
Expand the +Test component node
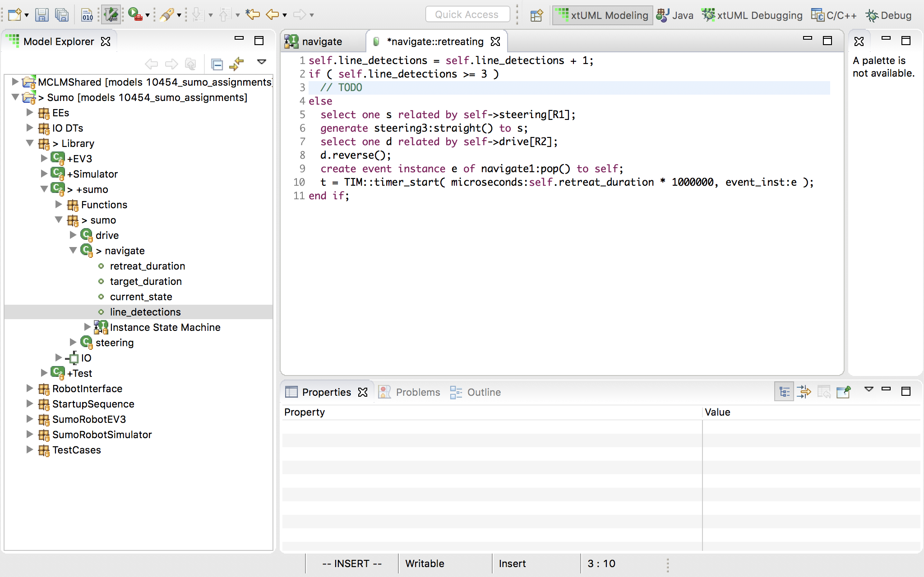[x=44, y=373]
